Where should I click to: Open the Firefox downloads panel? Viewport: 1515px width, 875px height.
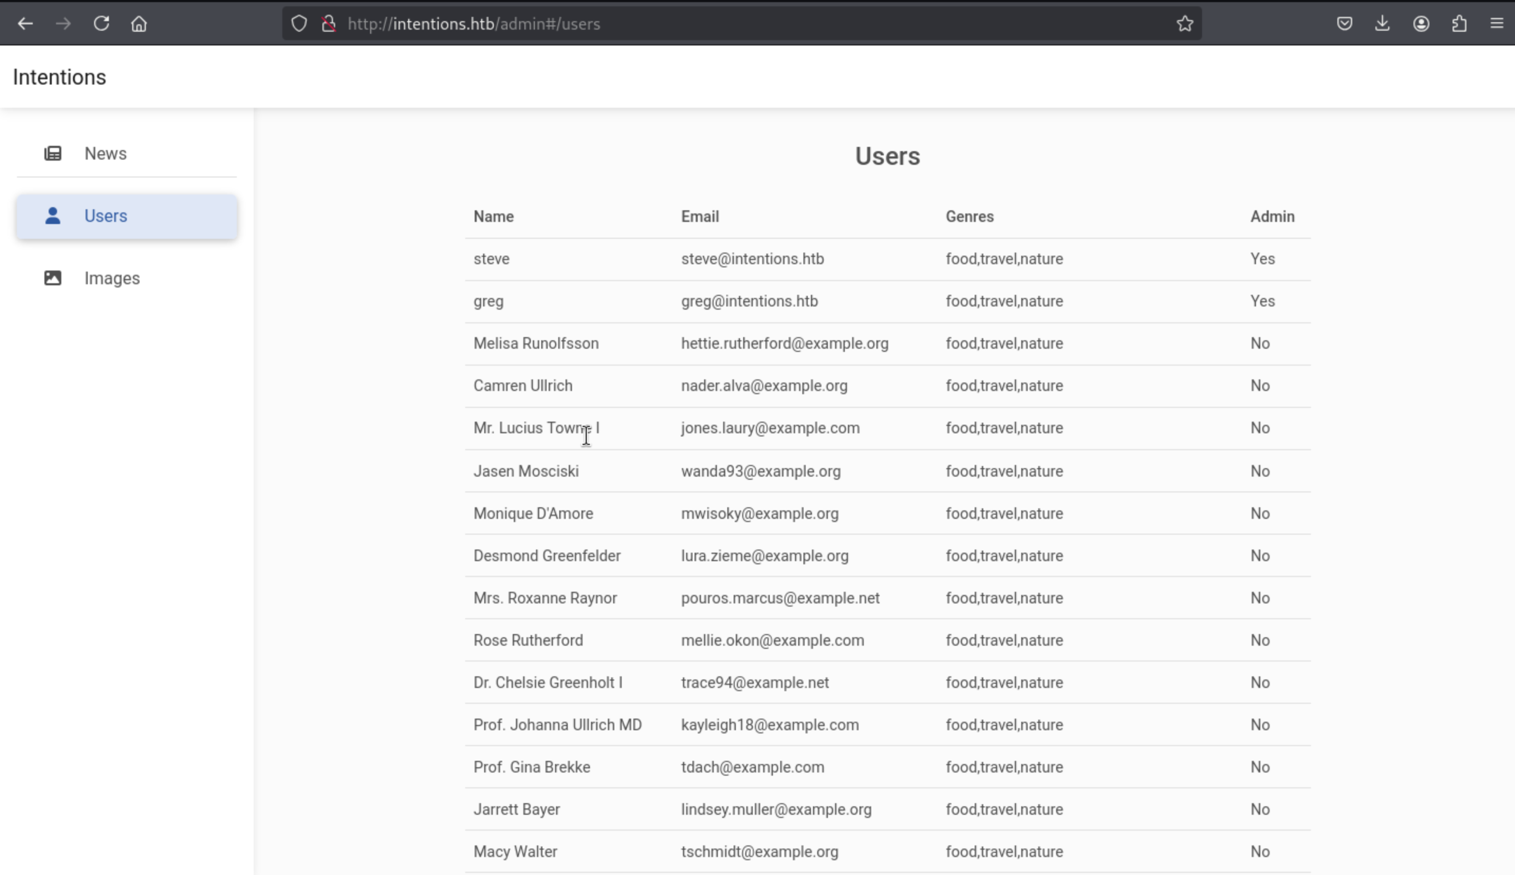1382,23
